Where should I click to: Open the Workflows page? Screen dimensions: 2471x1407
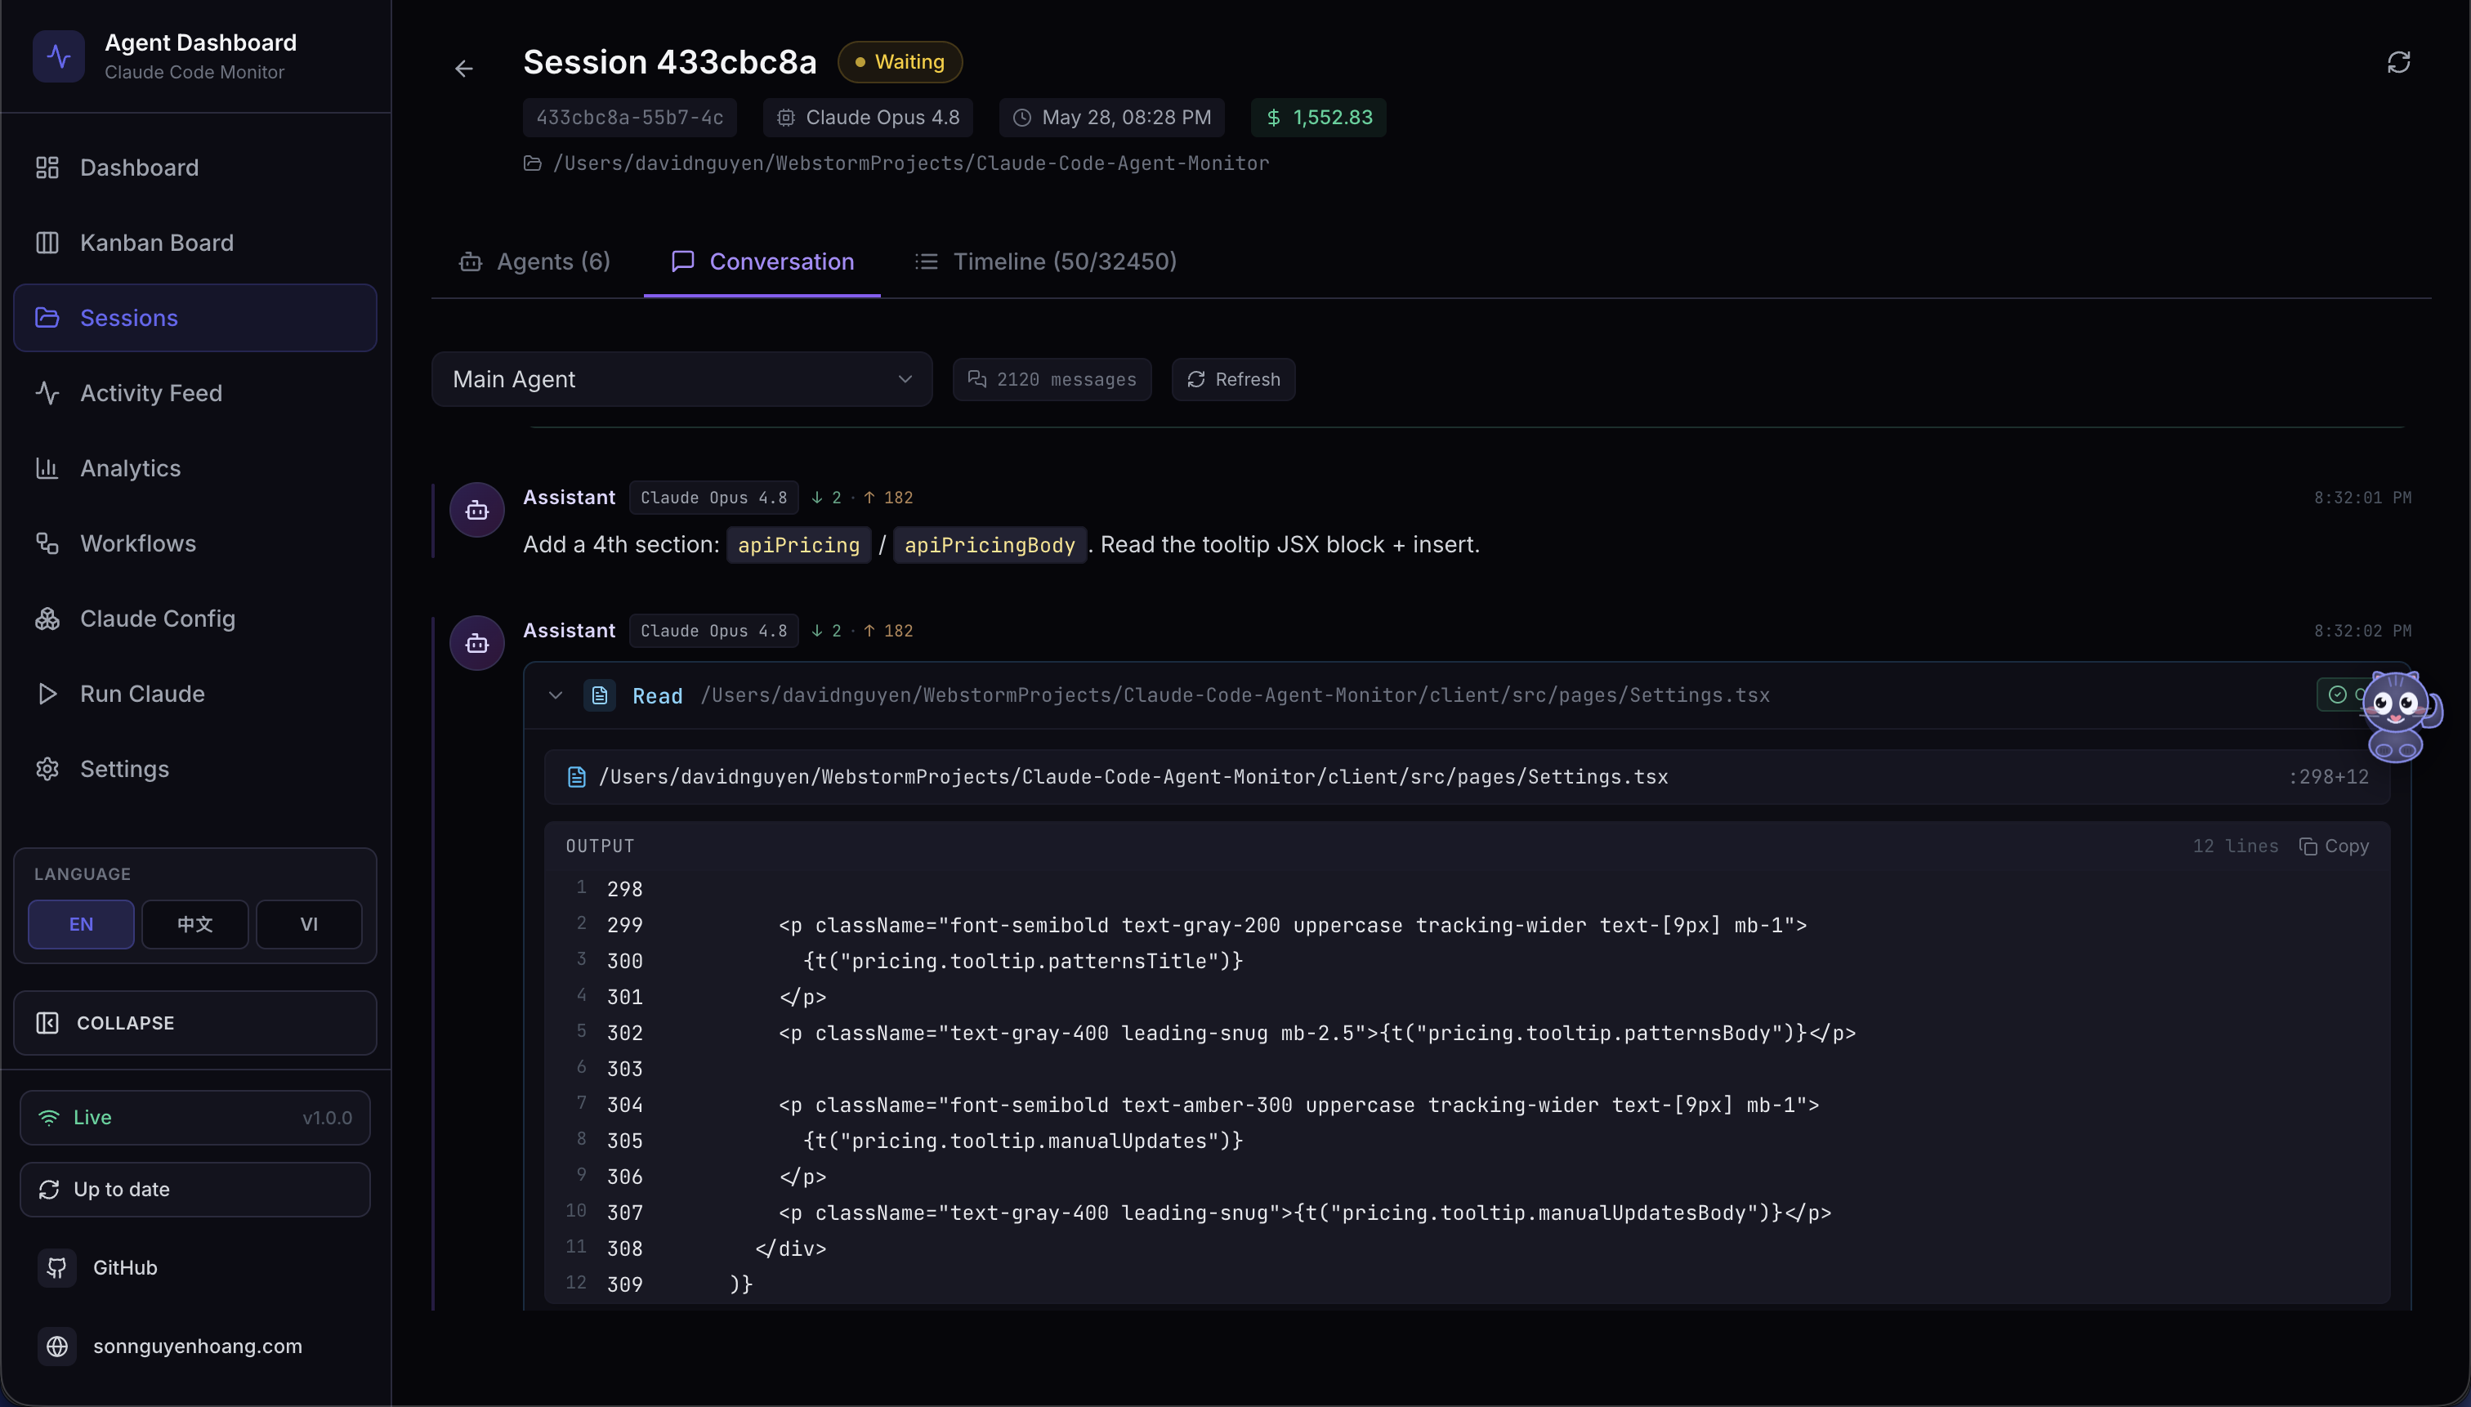coord(195,543)
